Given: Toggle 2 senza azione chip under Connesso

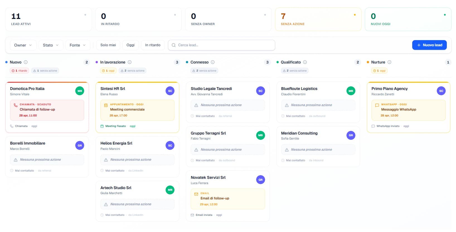Looking at the screenshot, I should click(x=204, y=71).
